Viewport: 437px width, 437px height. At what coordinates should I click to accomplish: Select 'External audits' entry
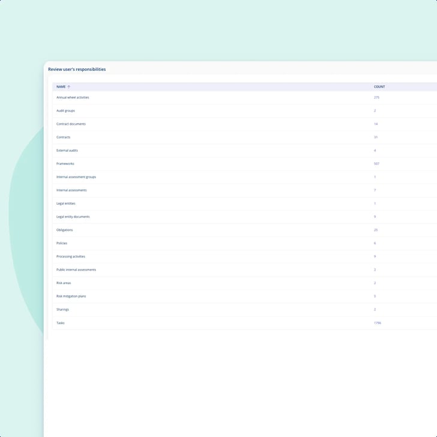(67, 151)
